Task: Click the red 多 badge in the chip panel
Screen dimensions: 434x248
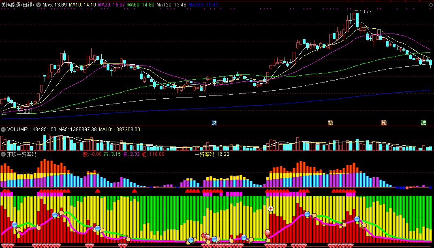Action: (204, 235)
